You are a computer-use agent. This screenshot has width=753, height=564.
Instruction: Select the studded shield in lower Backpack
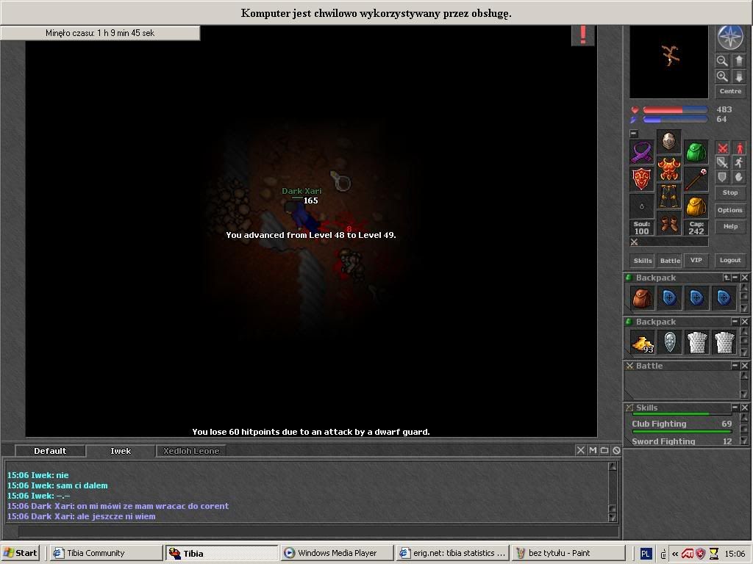[669, 342]
